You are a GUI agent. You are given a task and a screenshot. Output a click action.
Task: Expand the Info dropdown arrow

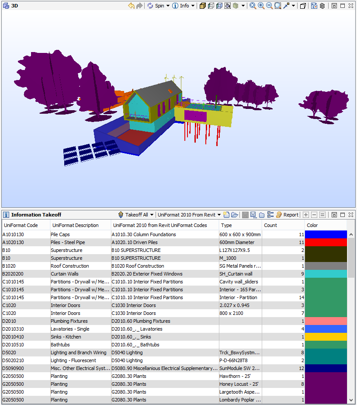[193, 6]
